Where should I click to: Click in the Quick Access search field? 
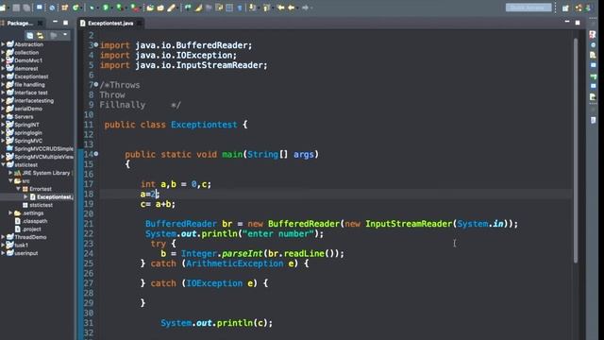(528, 8)
